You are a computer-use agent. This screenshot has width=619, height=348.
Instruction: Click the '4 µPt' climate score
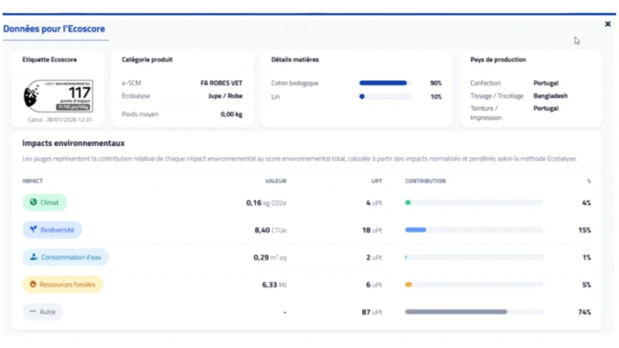(374, 203)
